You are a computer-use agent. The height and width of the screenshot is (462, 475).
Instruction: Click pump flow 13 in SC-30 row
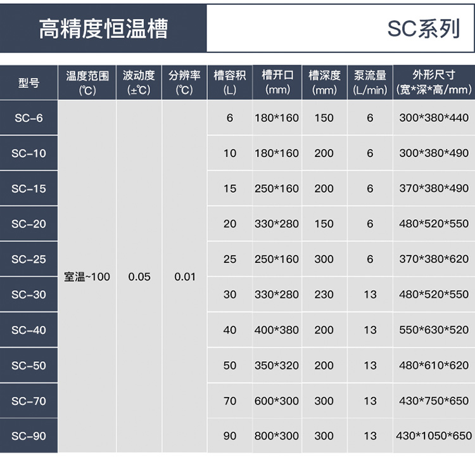tap(370, 294)
